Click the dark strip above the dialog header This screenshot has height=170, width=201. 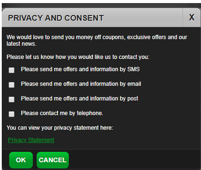click(x=101, y=6)
